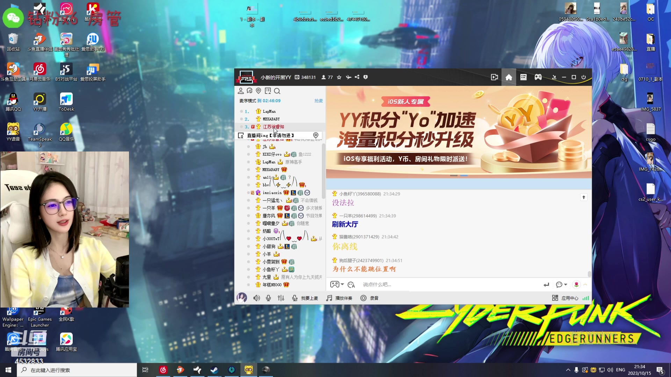Open the channel list panel icon
The height and width of the screenshot is (377, 671).
(523, 77)
